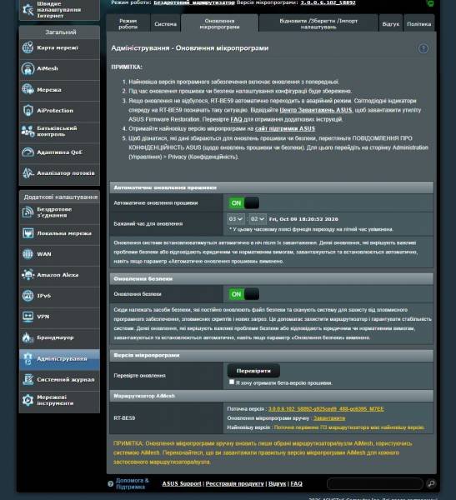The width and height of the screenshot is (456, 500).
Task: Click the wireless router mode link at top
Action: click(194, 2)
